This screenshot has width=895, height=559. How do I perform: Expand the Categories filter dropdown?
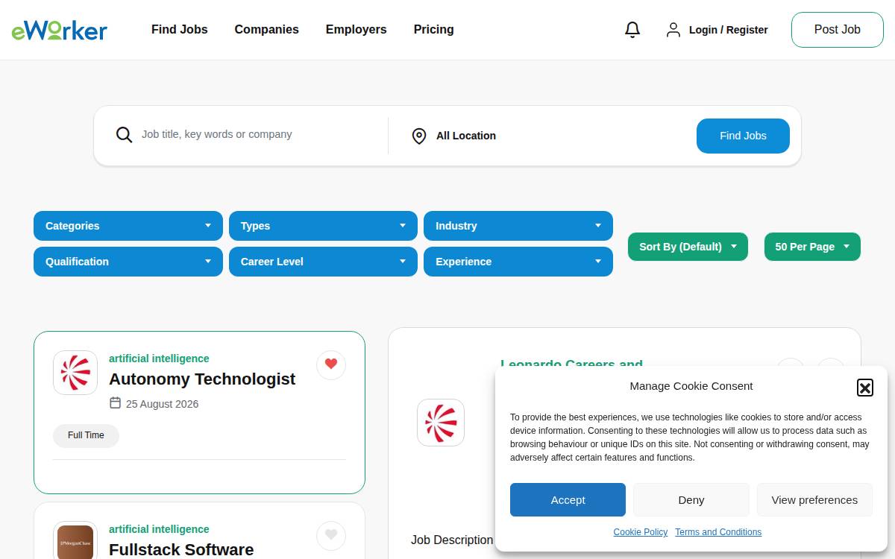128,226
